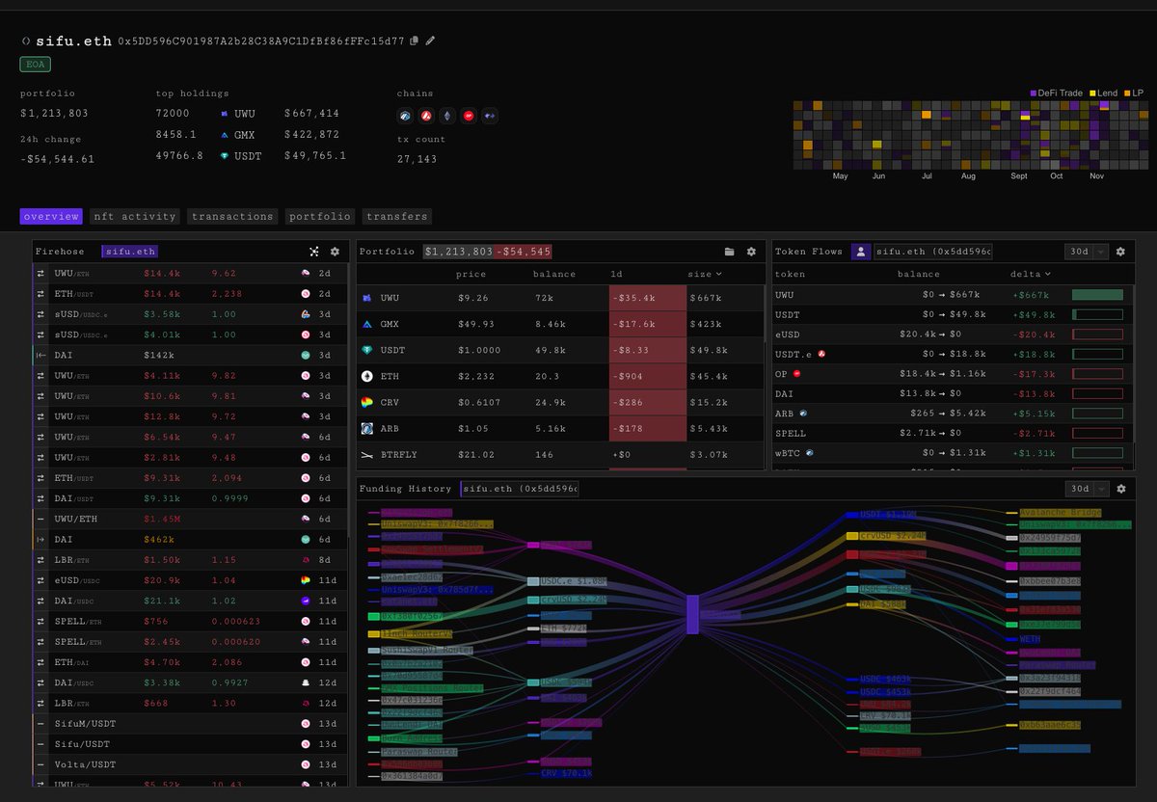
Task: Switch to the transactions tab
Action: pyautogui.click(x=232, y=216)
